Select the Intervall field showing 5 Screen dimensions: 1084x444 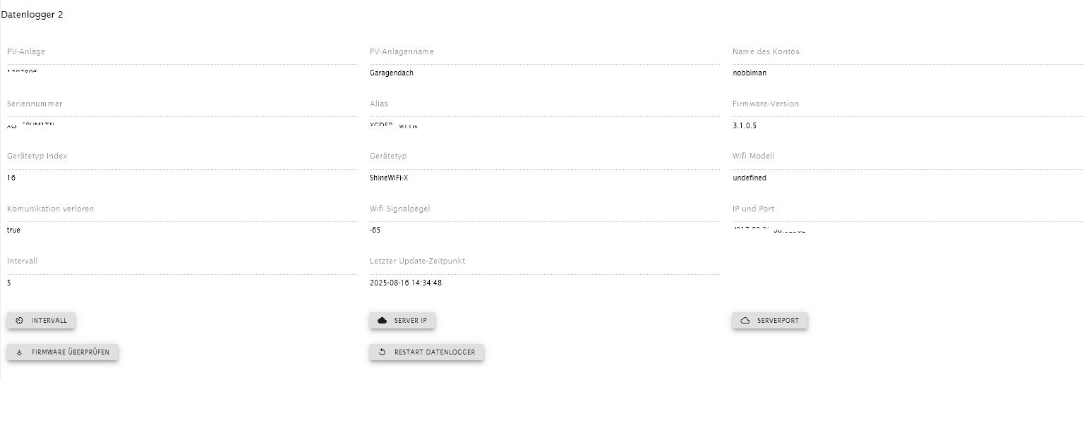tap(182, 283)
